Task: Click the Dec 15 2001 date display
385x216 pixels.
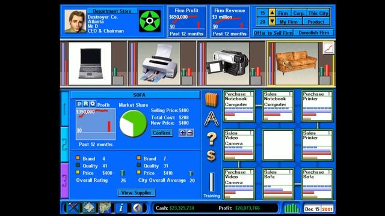Action: pos(319,209)
